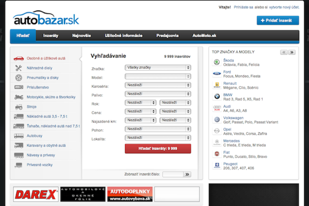The width and height of the screenshot is (309, 206).
Task: Open the Lokalita dropdown
Action: point(158,138)
